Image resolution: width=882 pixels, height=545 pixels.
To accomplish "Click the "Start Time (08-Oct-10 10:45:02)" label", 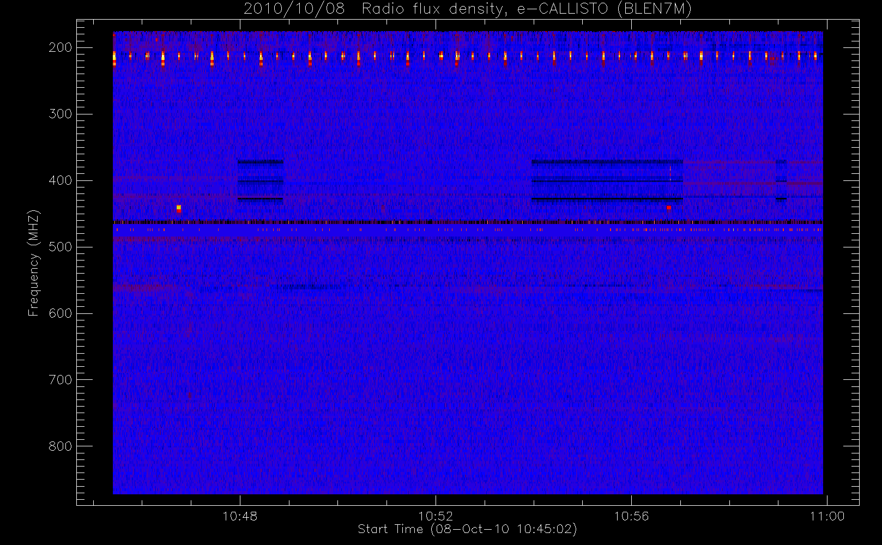I will pyautogui.click(x=467, y=529).
